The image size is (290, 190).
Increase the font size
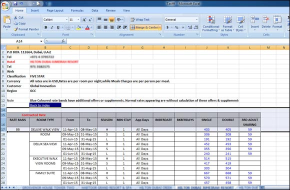[x=84, y=19]
